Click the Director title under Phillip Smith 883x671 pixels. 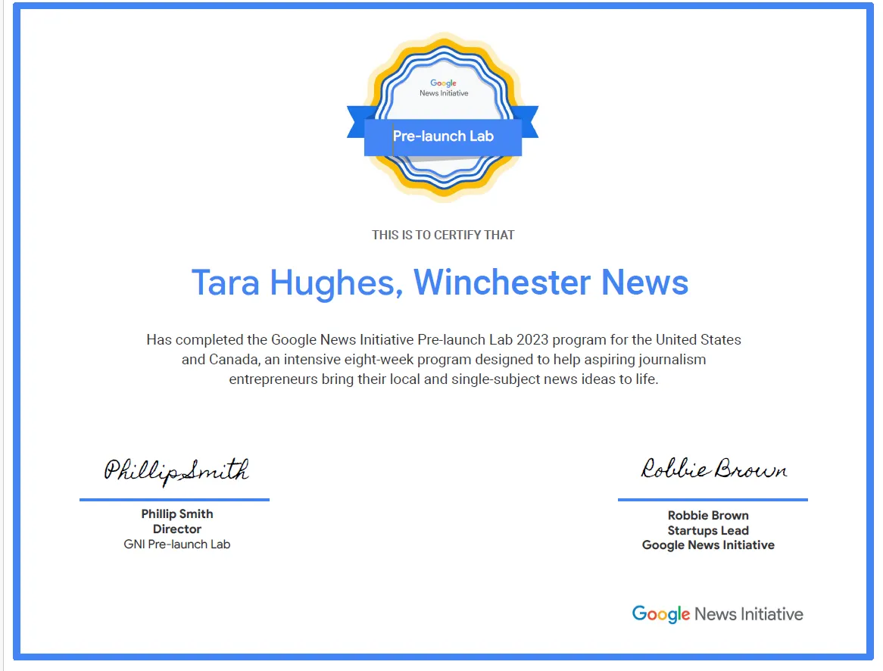click(177, 529)
